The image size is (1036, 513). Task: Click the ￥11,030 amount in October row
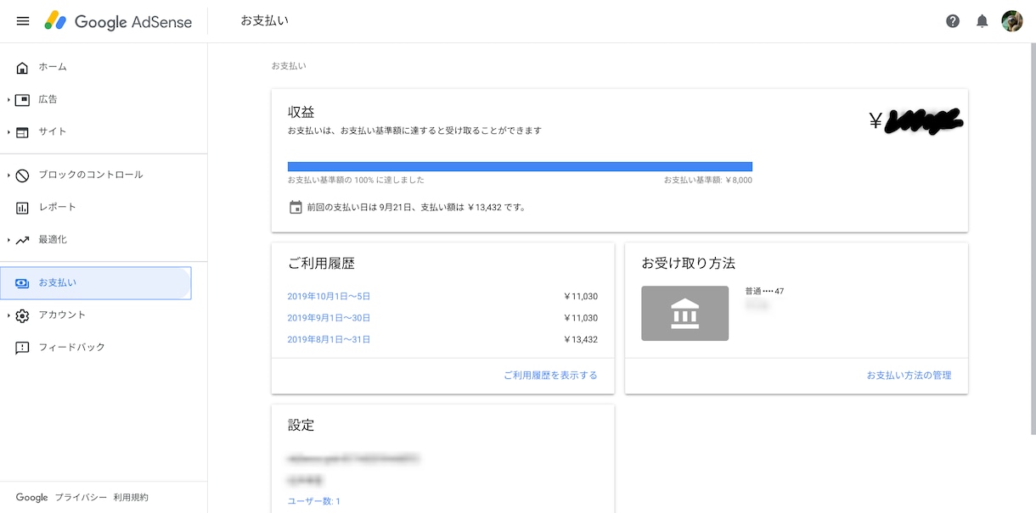coord(581,297)
